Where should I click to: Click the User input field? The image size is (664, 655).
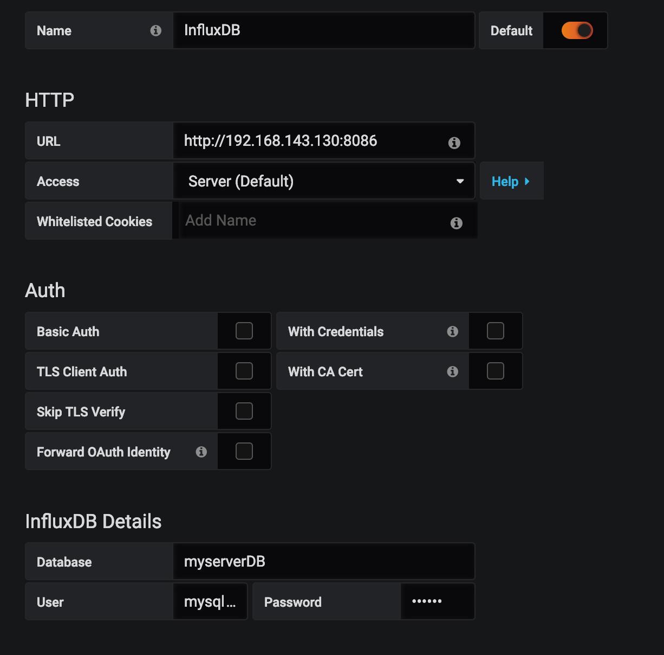(x=210, y=601)
